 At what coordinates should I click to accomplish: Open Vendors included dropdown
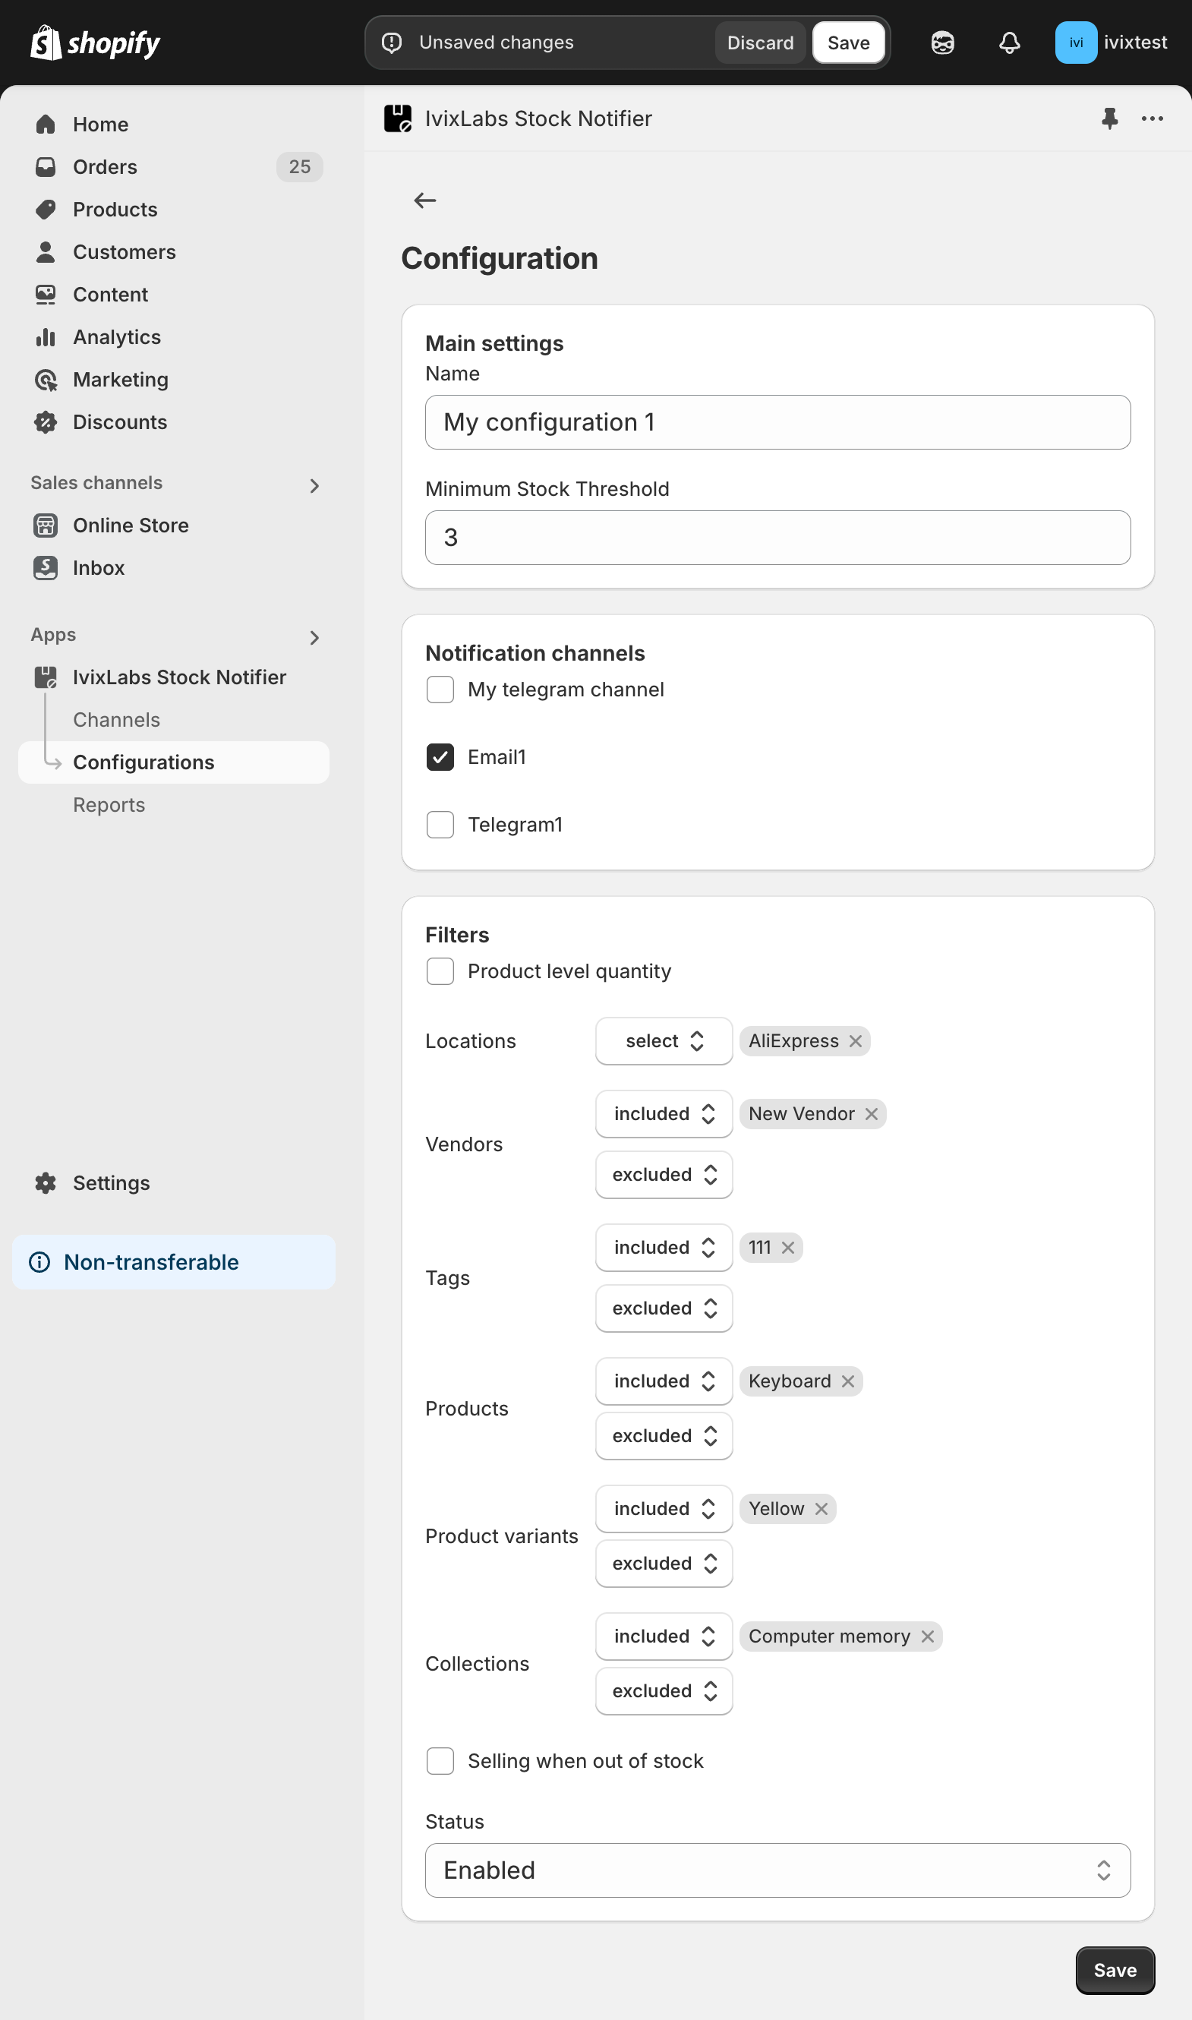point(664,1114)
